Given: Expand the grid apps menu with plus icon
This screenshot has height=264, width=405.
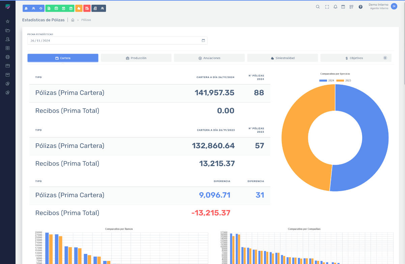Looking at the screenshot, I should tap(351, 7).
